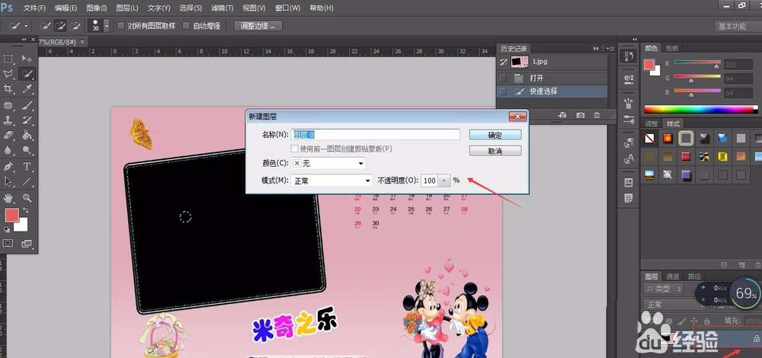Open the 图层(L) menu
Screen dimensions: 762x358
(127, 8)
